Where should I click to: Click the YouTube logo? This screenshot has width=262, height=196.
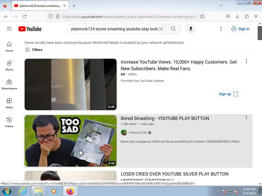tap(30, 29)
